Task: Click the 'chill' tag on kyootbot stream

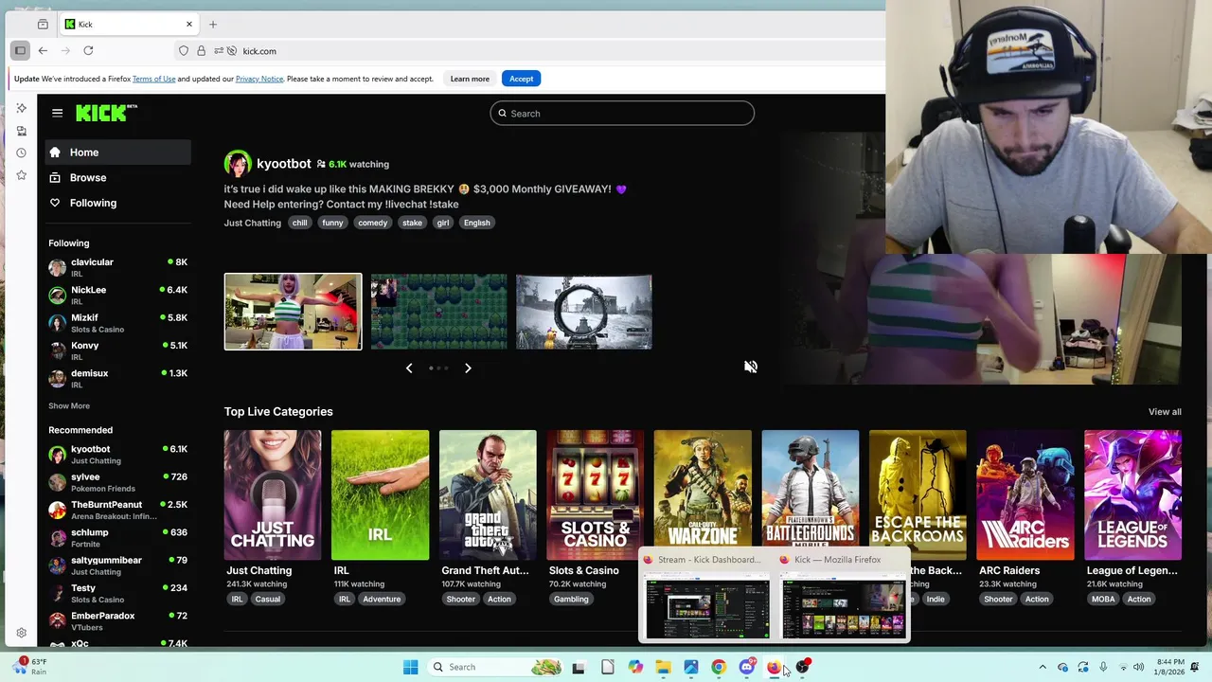Action: [299, 223]
